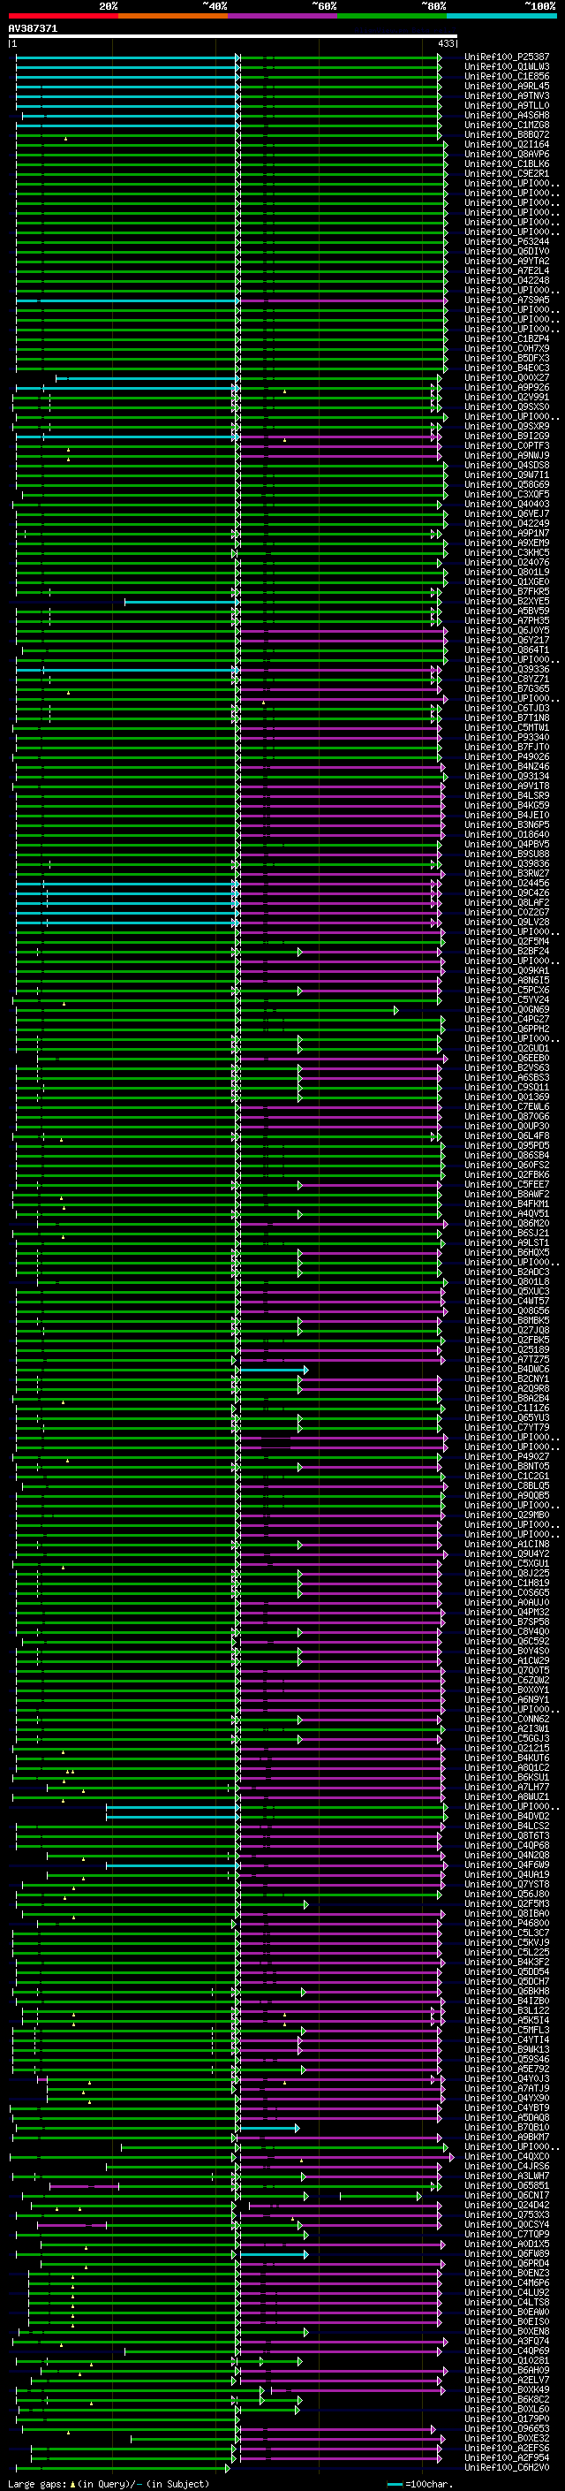
Task: Click the white query sequence bar
Action: pos(233,35)
